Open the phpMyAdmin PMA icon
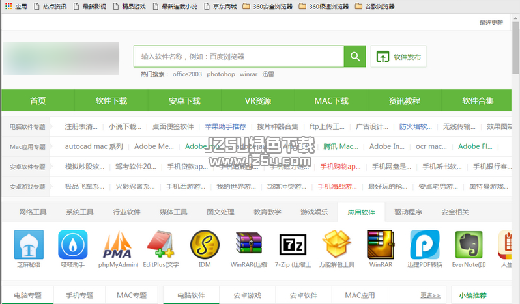Image resolution: width=520 pixels, height=304 pixels. [x=117, y=245]
